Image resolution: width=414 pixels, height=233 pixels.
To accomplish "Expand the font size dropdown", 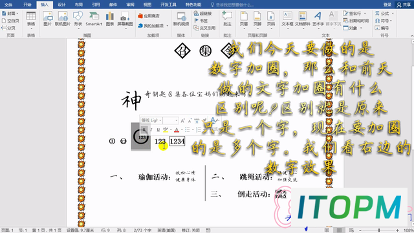I will (177, 120).
